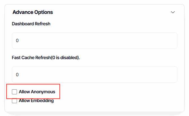Toggle dashboard embedding option box
This screenshot has width=189, height=116.
point(14,100)
